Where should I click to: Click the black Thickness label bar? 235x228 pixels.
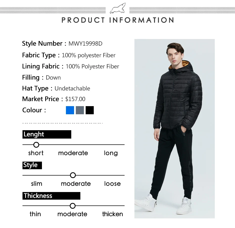pyautogui.click(x=51, y=196)
